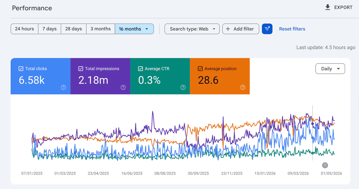Viewport: 359px width, 189px height.
Task: Click help icon on Average CTR card
Action: pyautogui.click(x=183, y=87)
